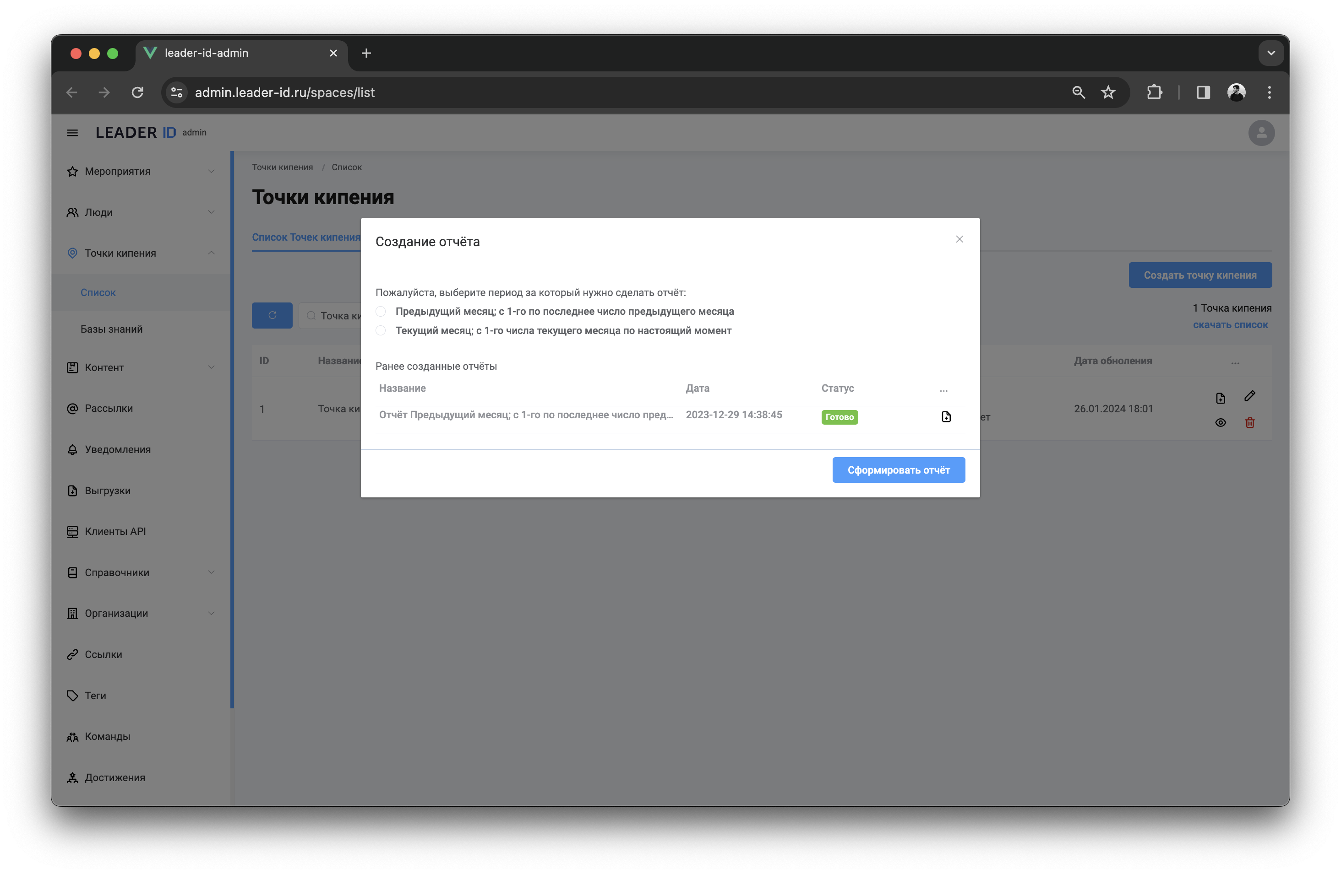Bookmark page with star icon
Screen dimensions: 1341x874
pyautogui.click(x=1108, y=92)
